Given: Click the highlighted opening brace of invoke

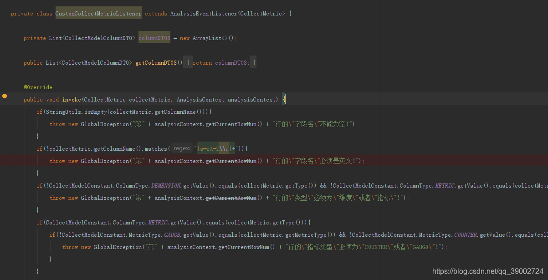Looking at the screenshot, I should (x=284, y=99).
